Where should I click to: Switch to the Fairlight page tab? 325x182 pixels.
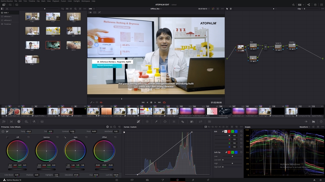(x=193, y=180)
